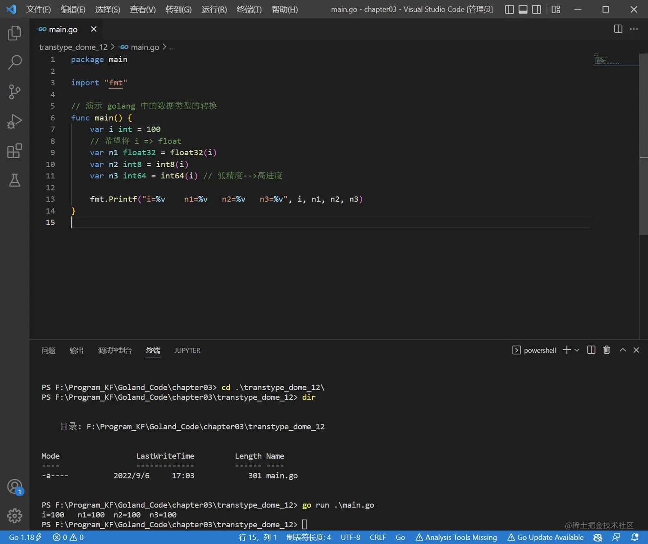Toggle secondary side bar layout icon
Image resolution: width=648 pixels, height=544 pixels.
pos(537,9)
